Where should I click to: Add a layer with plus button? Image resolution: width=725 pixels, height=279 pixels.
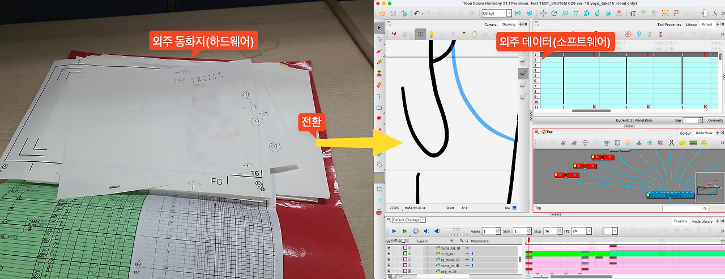click(x=451, y=241)
